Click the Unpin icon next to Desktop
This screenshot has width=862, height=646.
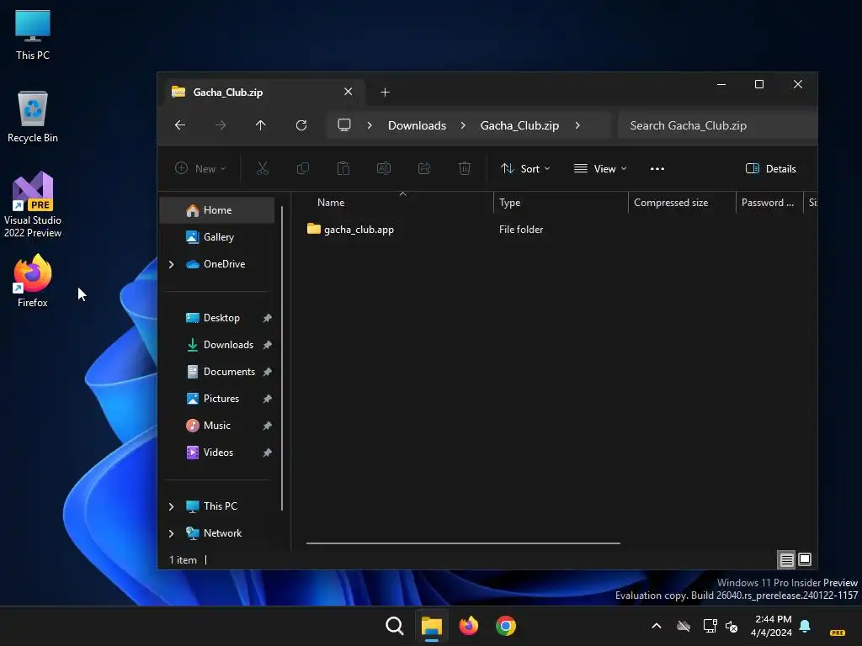coord(267,318)
